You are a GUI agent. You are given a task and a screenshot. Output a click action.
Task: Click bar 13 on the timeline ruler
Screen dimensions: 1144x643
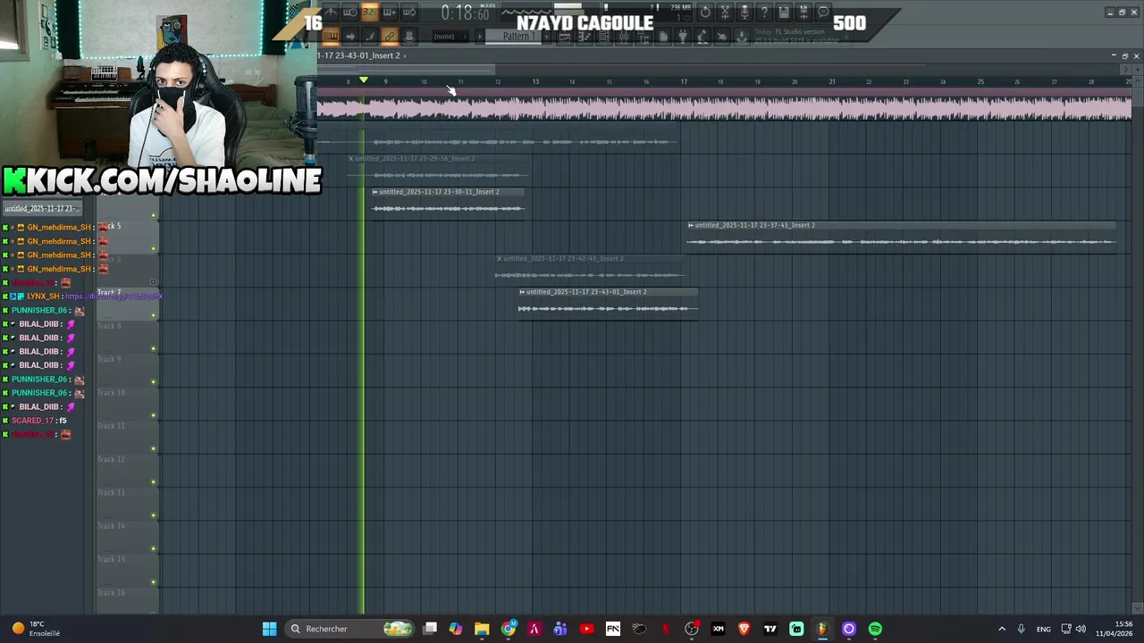[535, 82]
